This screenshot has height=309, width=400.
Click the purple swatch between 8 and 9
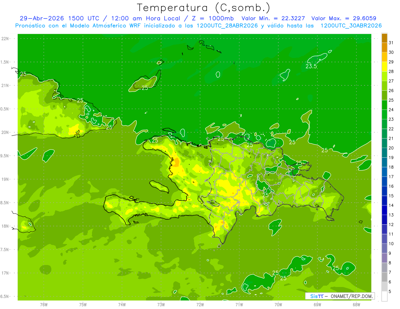[x=384, y=258]
